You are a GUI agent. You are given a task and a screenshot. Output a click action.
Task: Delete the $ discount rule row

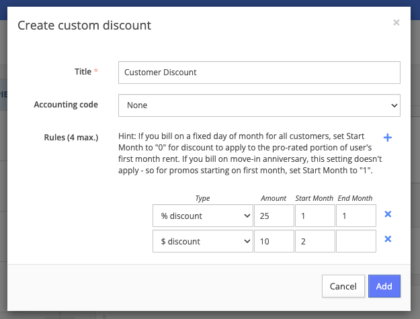click(388, 239)
